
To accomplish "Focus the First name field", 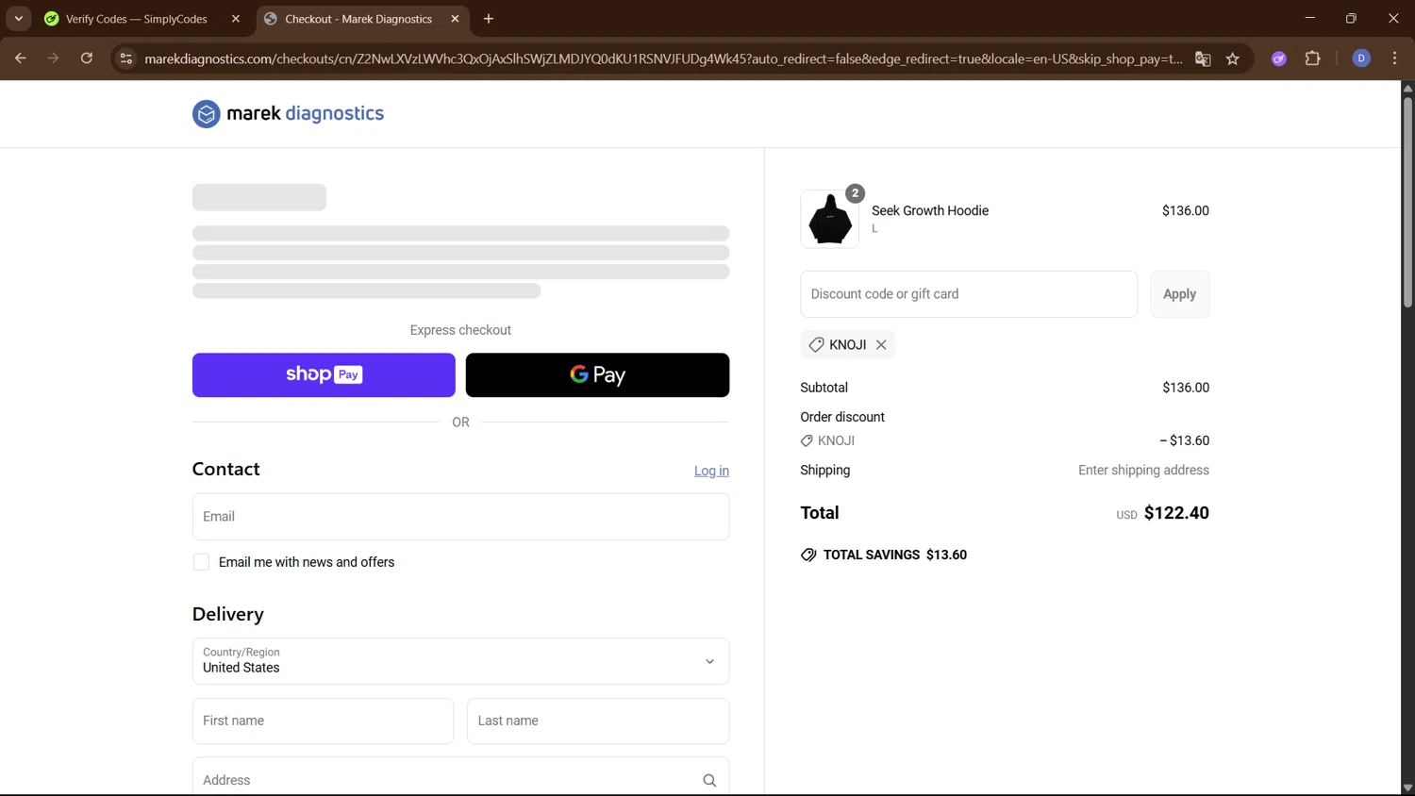I will point(323,721).
